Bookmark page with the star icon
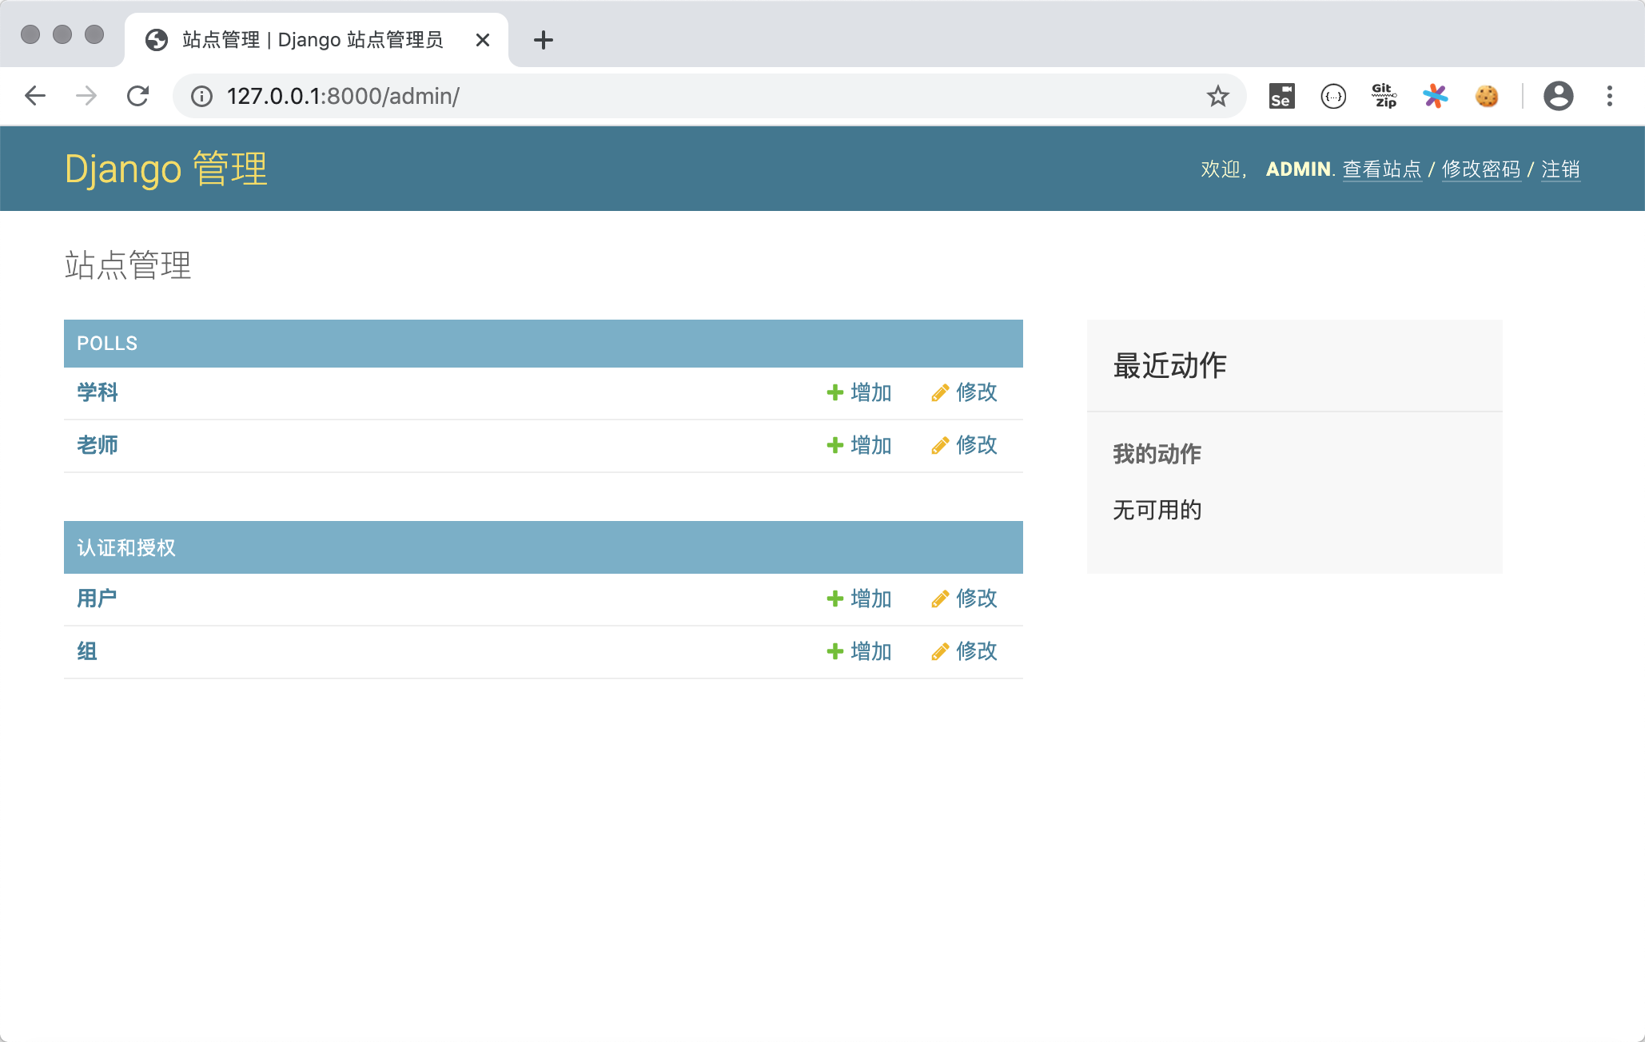Viewport: 1645px width, 1042px height. coord(1217,96)
